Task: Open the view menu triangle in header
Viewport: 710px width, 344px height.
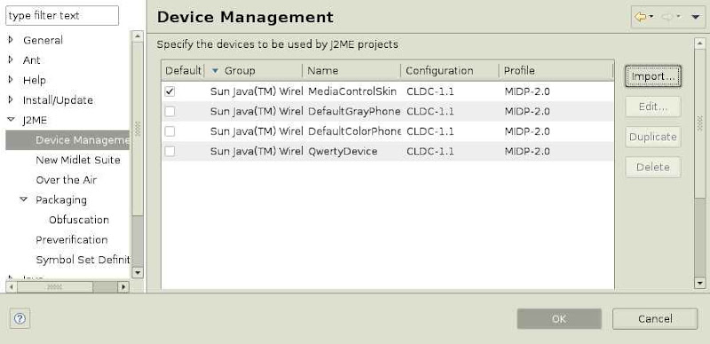Action: 696,17
